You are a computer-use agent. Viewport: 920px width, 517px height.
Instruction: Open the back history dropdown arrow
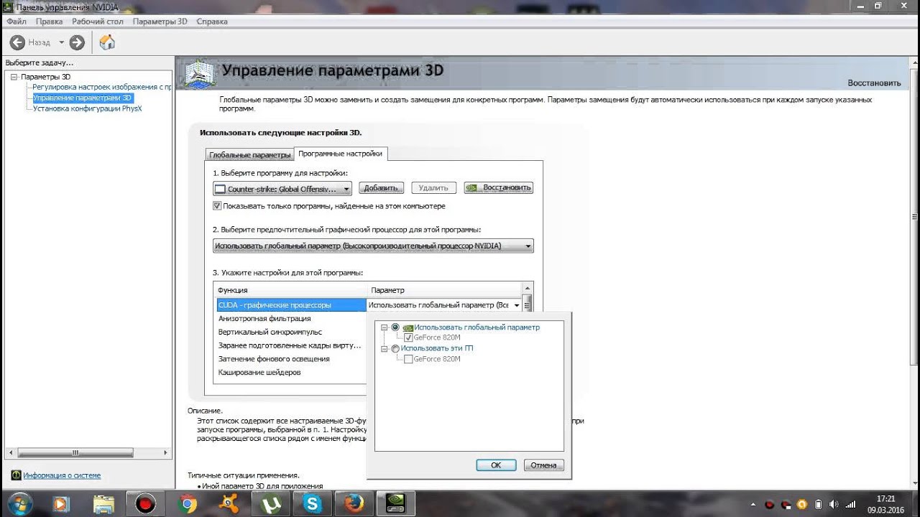62,42
